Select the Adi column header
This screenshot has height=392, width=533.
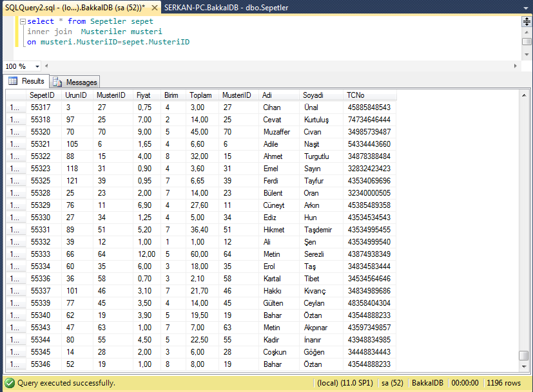[x=279, y=95]
